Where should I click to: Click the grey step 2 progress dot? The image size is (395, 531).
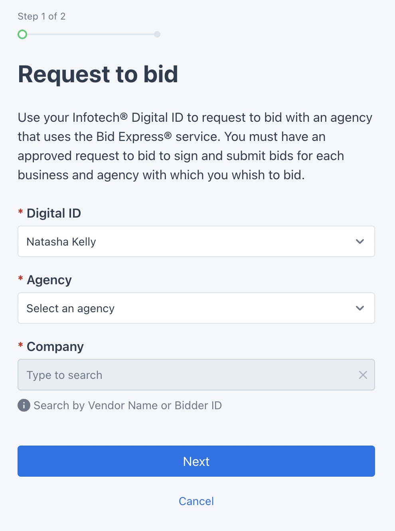coord(157,34)
